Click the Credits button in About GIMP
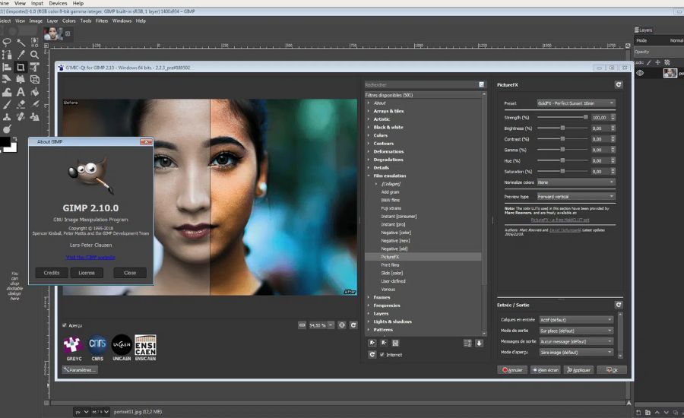684x418 pixels. pyautogui.click(x=52, y=273)
